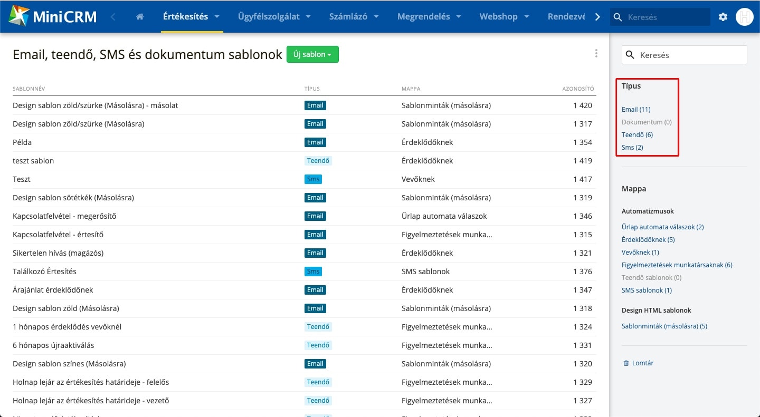This screenshot has width=760, height=417.
Task: Open template Holnap lejár az értékesítés határideje - felelős
Action: (91, 382)
